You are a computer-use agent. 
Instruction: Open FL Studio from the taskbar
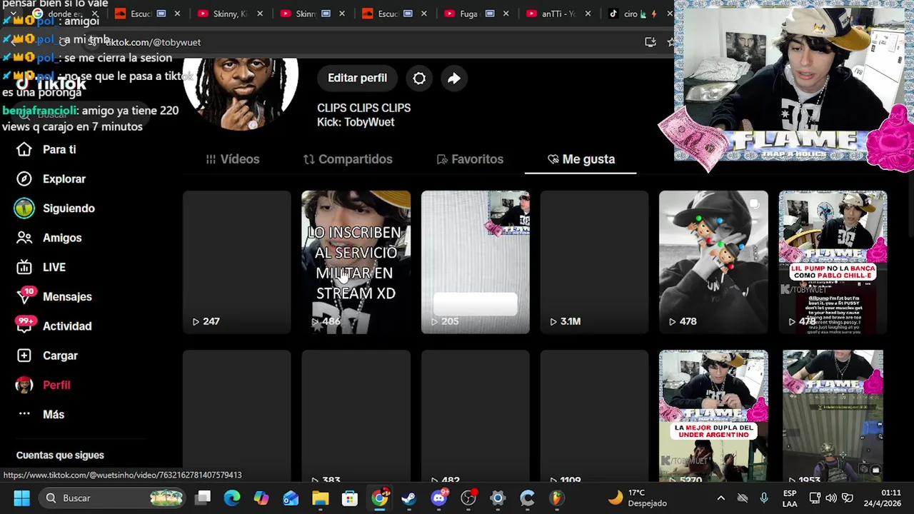[x=556, y=498]
